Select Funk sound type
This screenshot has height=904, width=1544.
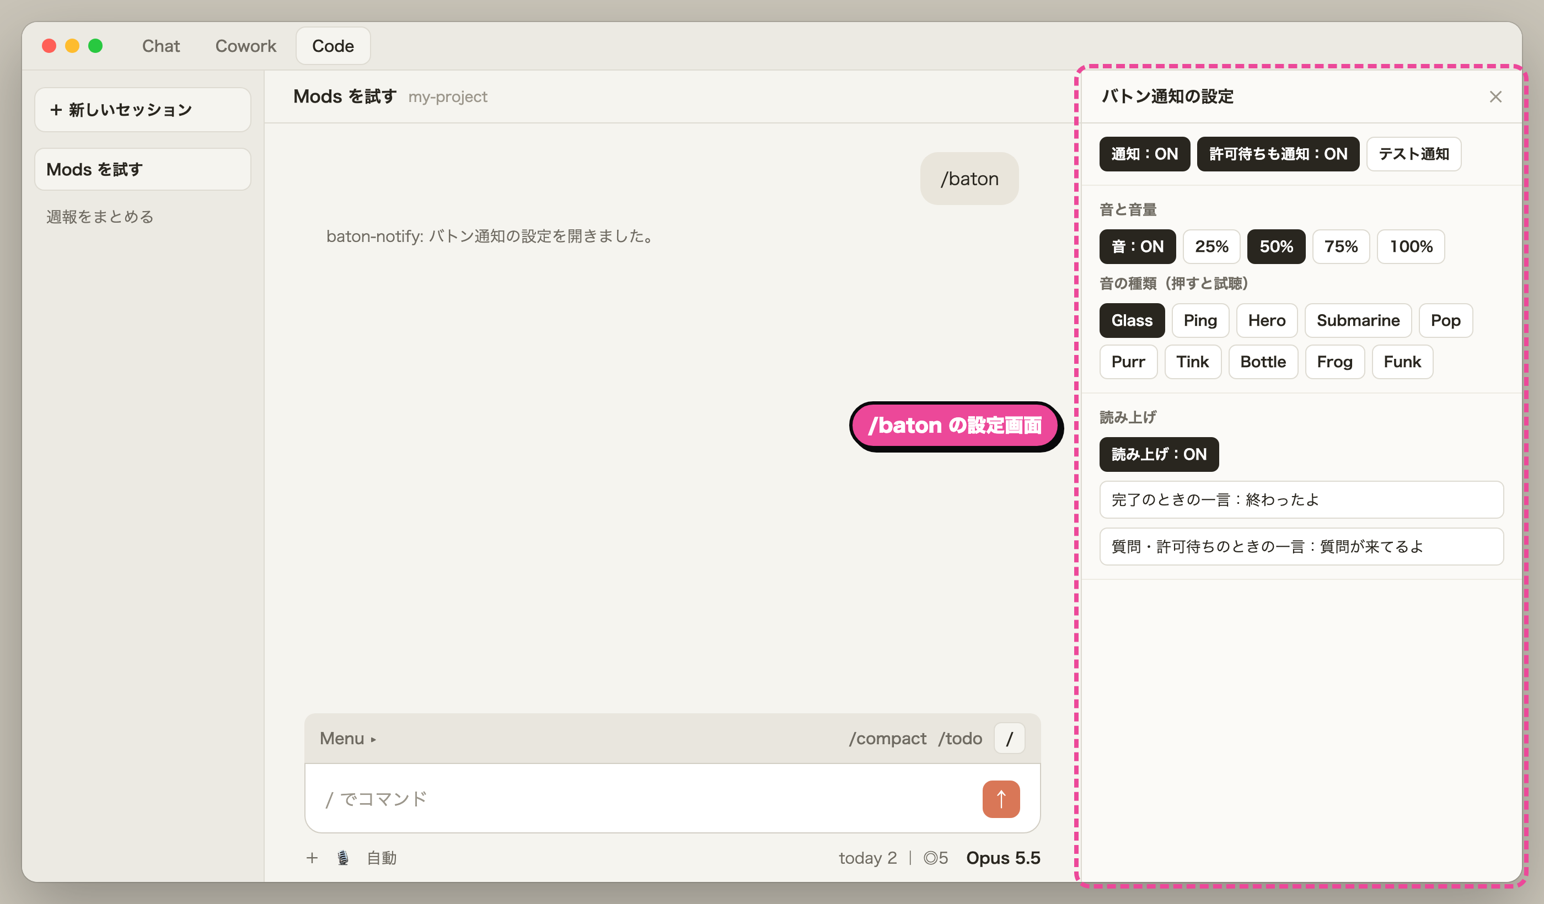[1402, 362]
